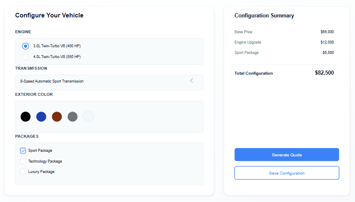Click the '4.0L Twin-Turbo V8 (550 HP)' label text

coord(57,56)
